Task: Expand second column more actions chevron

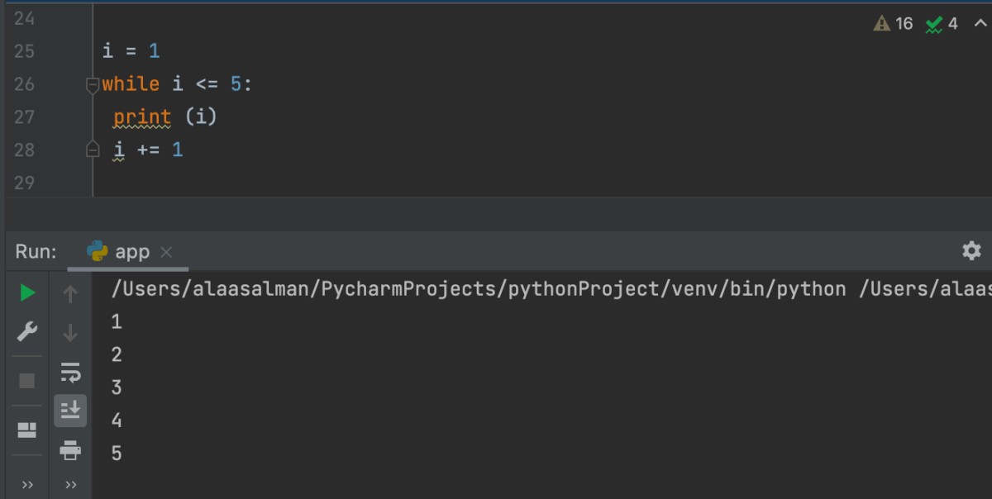Action: 70,484
